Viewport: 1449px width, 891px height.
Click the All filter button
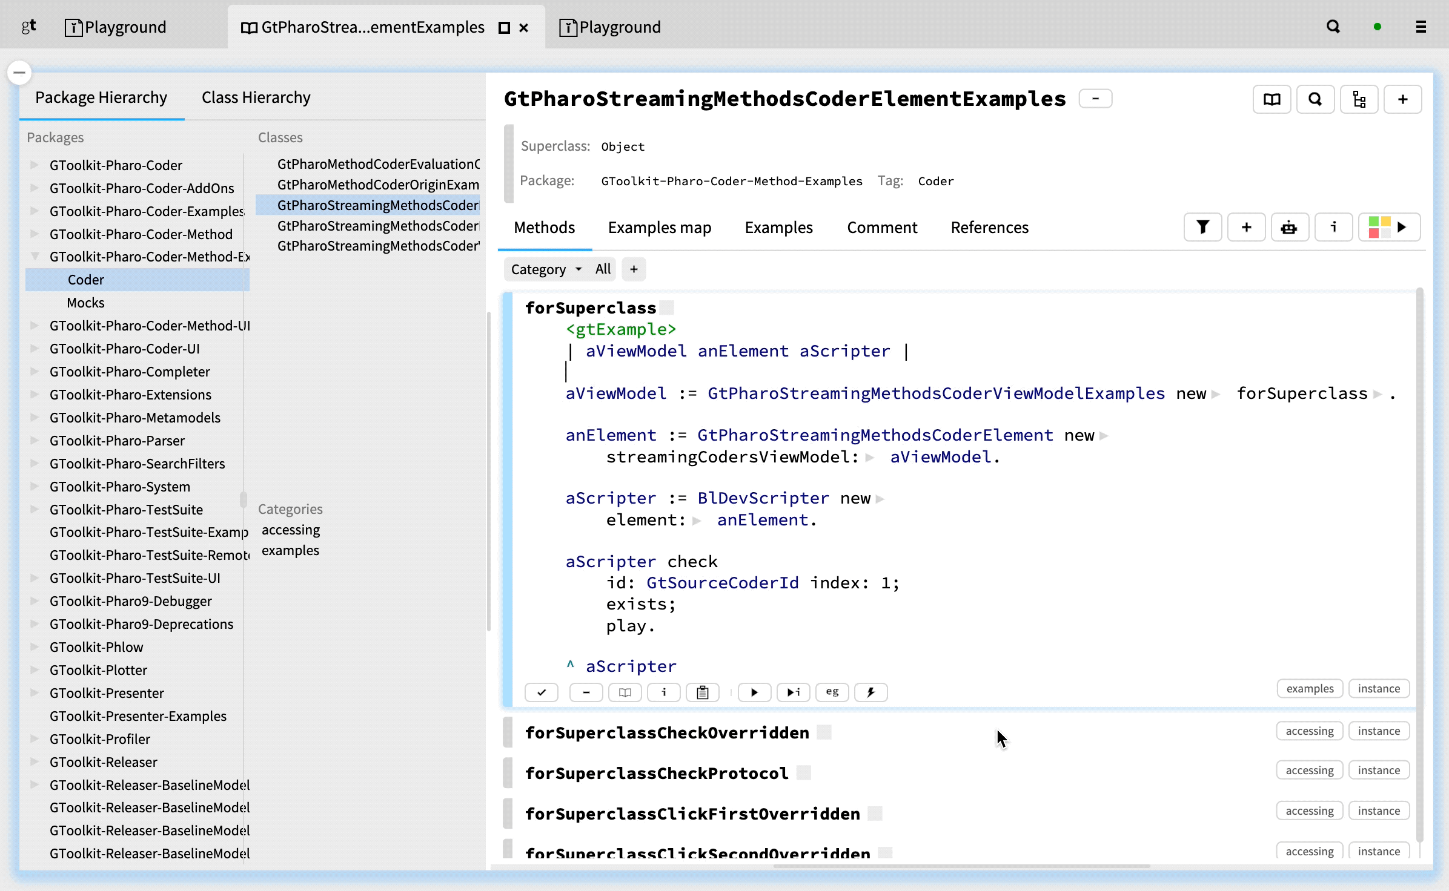[602, 269]
